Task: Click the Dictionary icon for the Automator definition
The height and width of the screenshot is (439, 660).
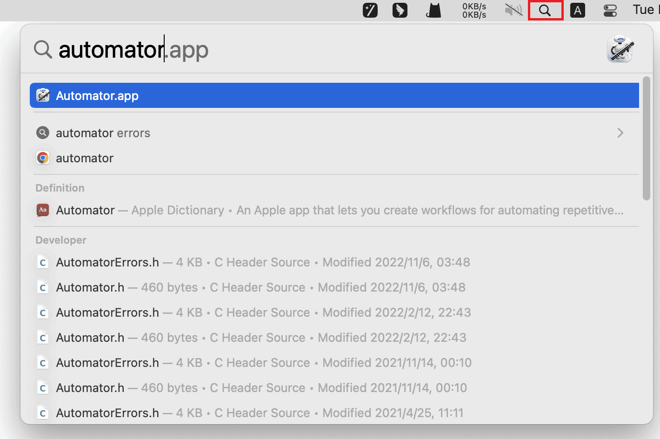Action: (43, 210)
